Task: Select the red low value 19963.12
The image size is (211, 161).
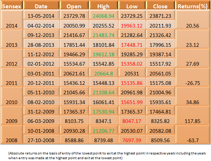Action: click(132, 26)
